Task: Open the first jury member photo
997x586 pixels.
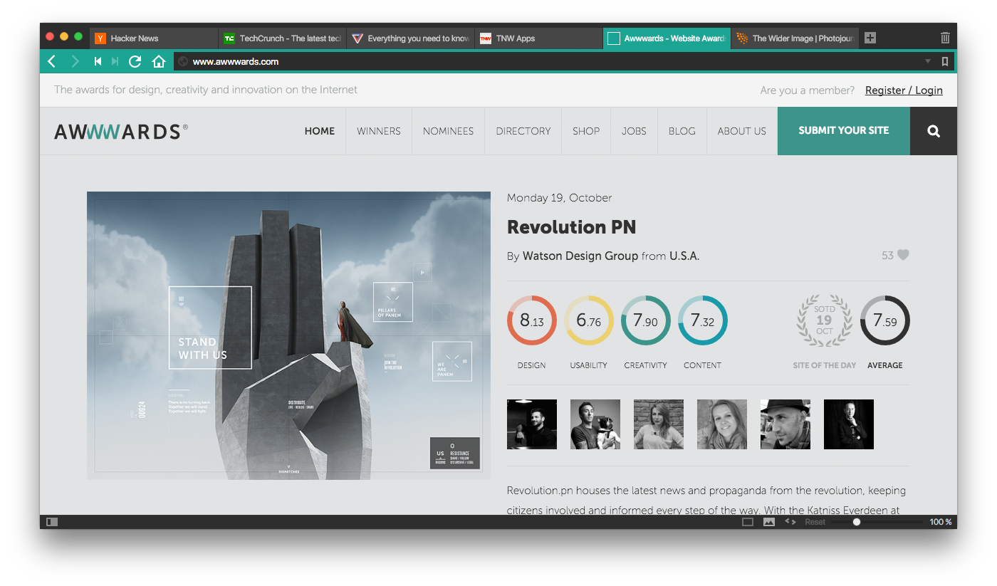Action: click(x=532, y=424)
